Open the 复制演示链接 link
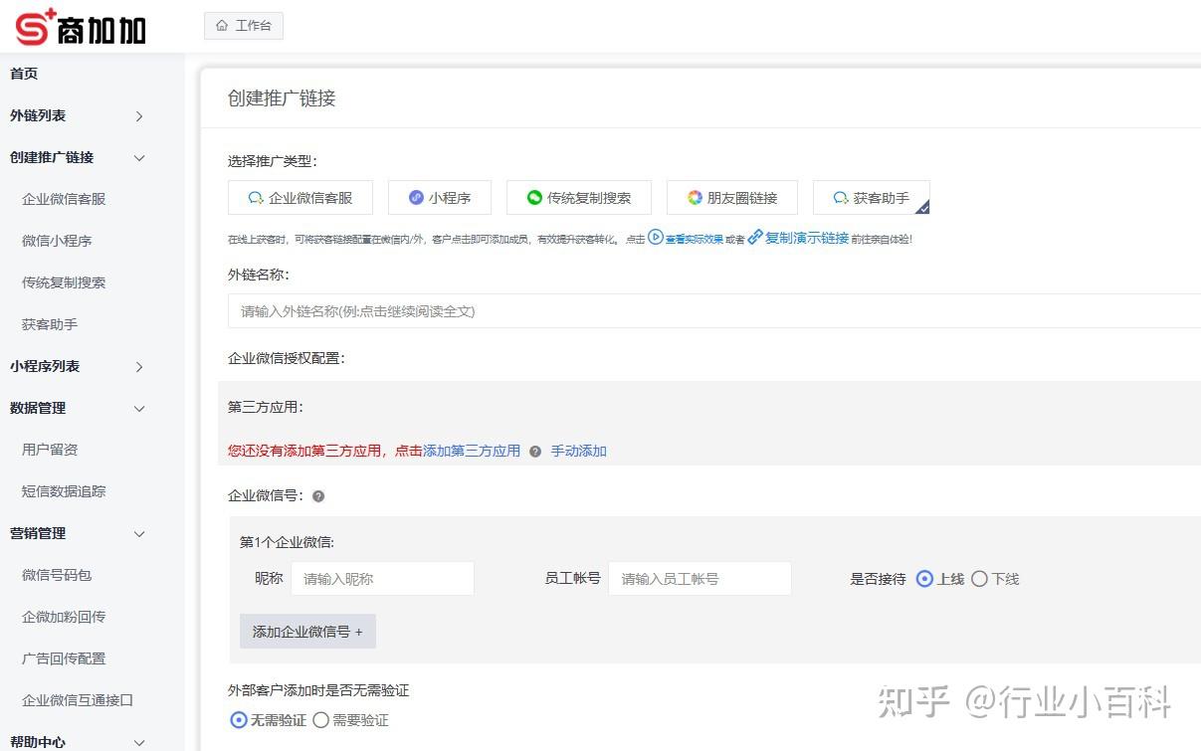The width and height of the screenshot is (1201, 751). tap(808, 239)
